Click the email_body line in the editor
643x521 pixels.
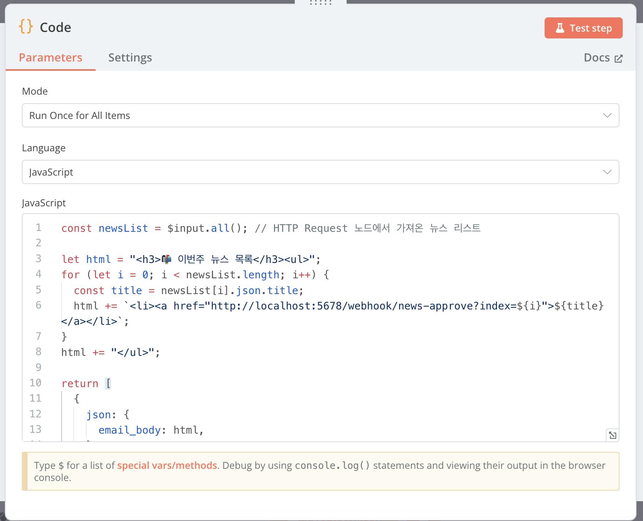[x=130, y=430]
